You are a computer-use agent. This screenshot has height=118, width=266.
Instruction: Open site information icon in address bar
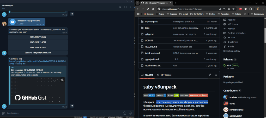[x=159, y=9]
